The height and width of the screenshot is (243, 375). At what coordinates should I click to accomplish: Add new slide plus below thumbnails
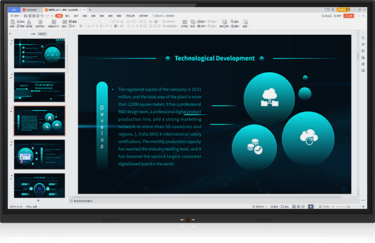[38, 200]
